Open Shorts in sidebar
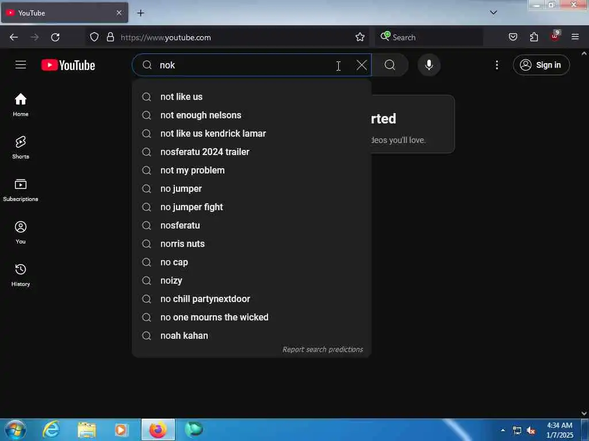The width and height of the screenshot is (589, 441). click(x=21, y=148)
